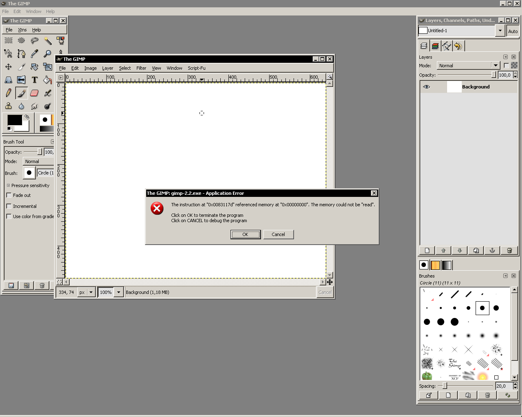Open the Layer menu in image window
The width and height of the screenshot is (522, 417).
tap(107, 68)
